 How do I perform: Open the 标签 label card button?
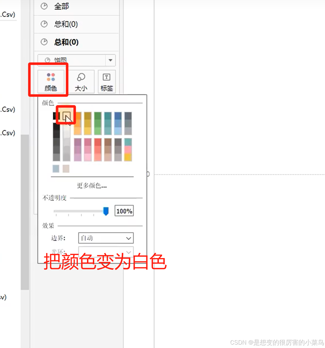[x=107, y=82]
